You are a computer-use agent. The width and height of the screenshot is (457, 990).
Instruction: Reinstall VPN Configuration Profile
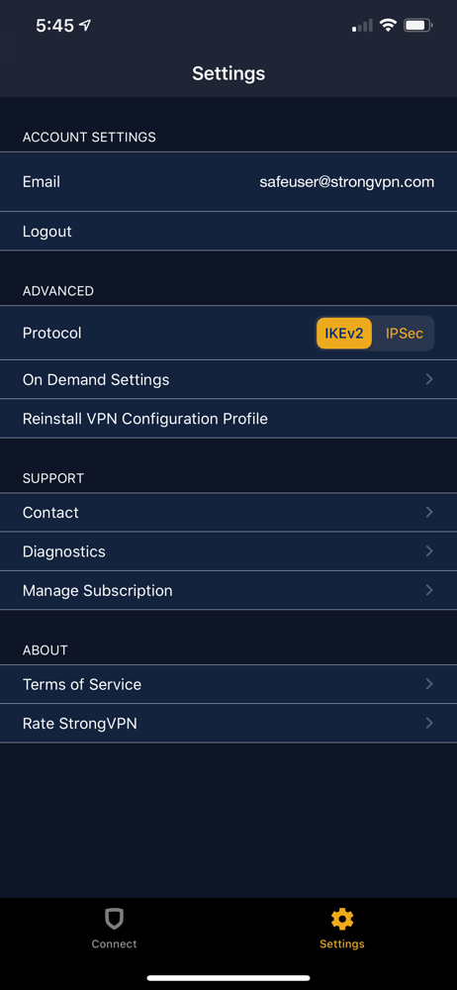pyautogui.click(x=228, y=419)
